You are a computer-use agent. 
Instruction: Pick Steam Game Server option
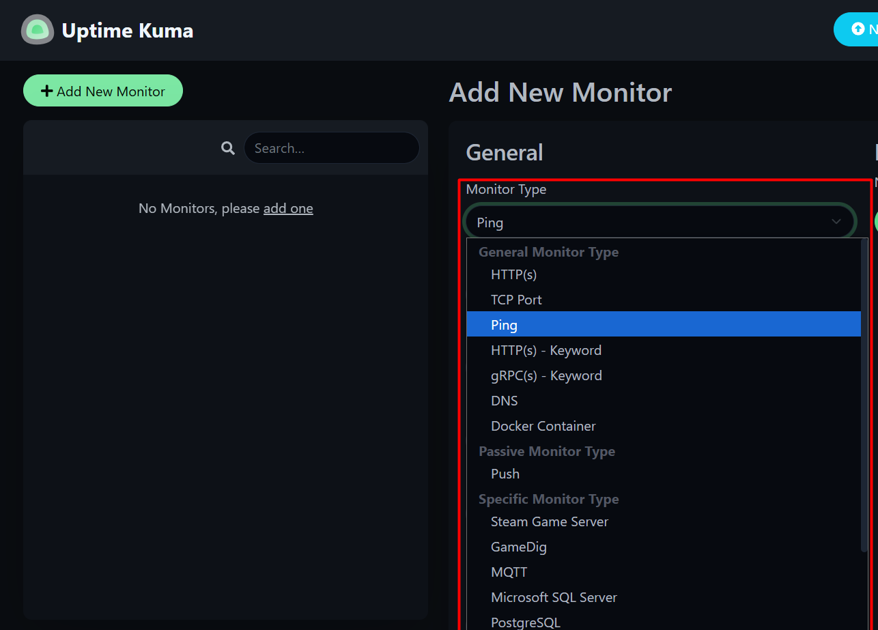pyautogui.click(x=664, y=521)
